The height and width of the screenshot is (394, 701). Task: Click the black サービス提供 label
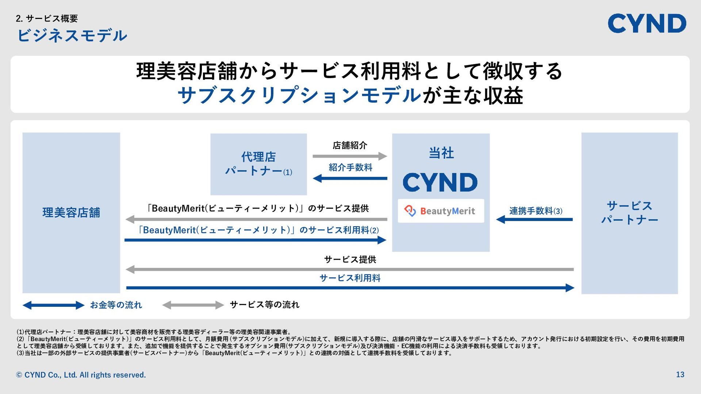click(x=350, y=259)
